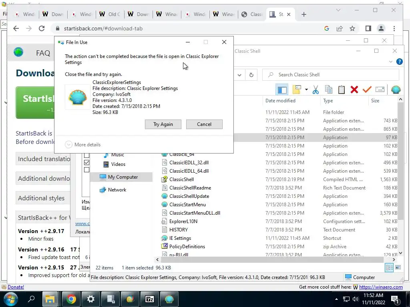Toggle the navigation pane toolbar icon
Screen dimensions: 410x307
282,90
